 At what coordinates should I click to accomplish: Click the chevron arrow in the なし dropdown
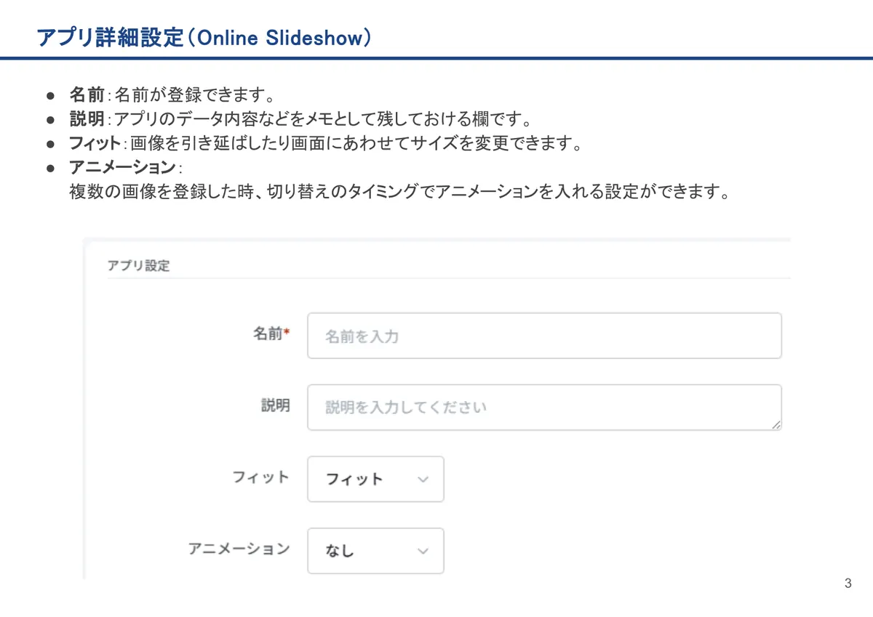(x=423, y=552)
